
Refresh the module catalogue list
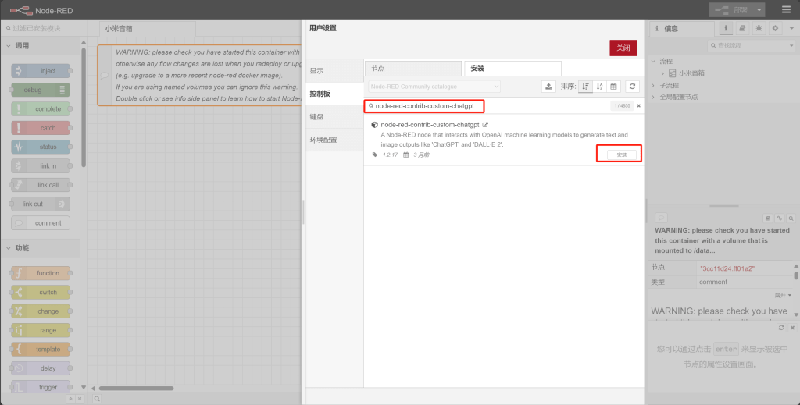632,87
